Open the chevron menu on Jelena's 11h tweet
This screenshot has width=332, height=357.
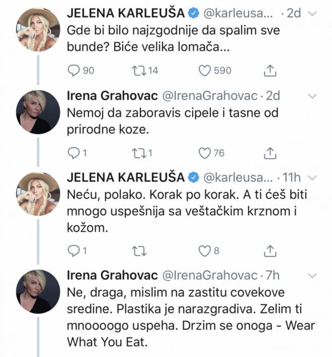click(312, 178)
